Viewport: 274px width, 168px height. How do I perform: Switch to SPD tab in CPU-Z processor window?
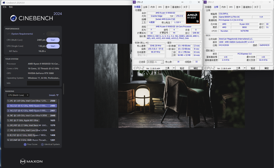click(160, 7)
